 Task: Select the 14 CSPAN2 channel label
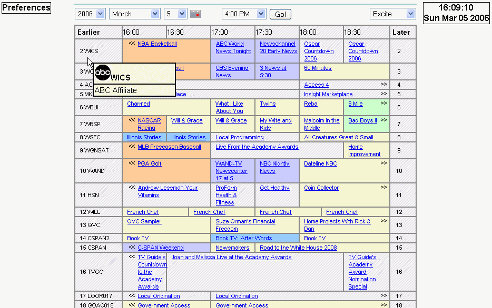(x=94, y=238)
